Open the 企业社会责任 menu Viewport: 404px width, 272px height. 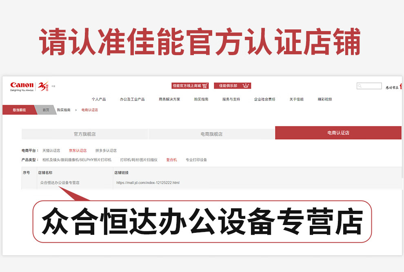pos(264,99)
